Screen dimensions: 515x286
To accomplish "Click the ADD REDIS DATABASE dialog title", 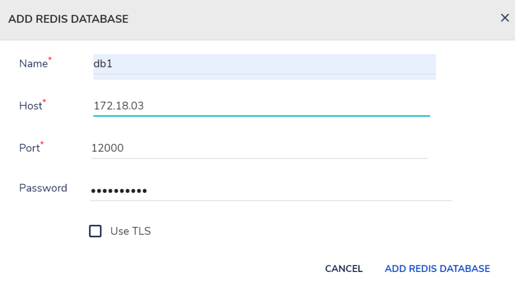I will pos(68,19).
